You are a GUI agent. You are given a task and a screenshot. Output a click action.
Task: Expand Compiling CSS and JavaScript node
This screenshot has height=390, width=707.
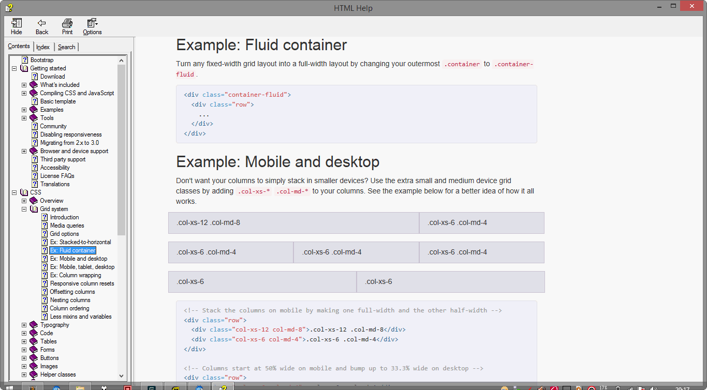point(24,93)
